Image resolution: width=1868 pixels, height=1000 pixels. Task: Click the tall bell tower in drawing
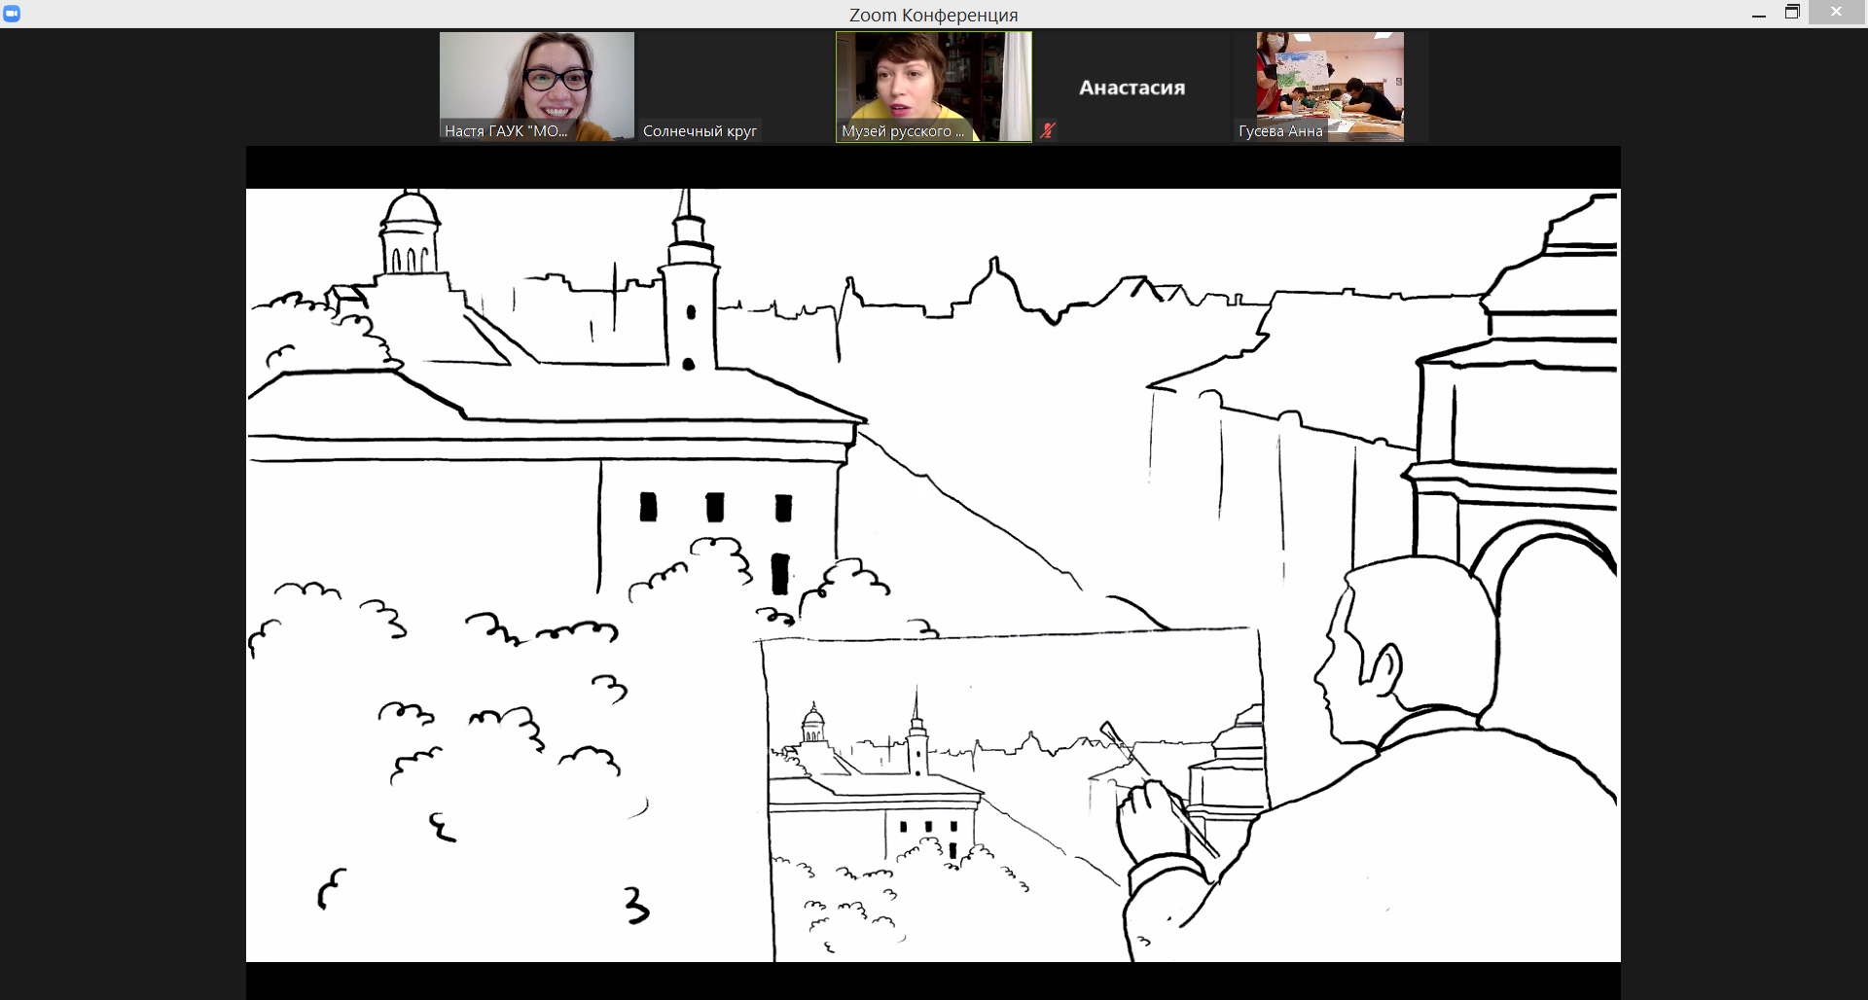(689, 292)
